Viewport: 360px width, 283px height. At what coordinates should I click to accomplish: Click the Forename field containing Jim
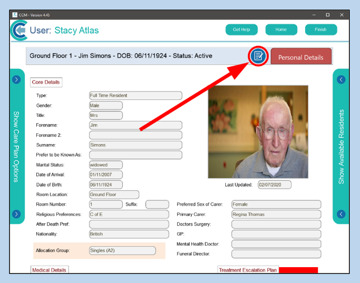pyautogui.click(x=135, y=125)
